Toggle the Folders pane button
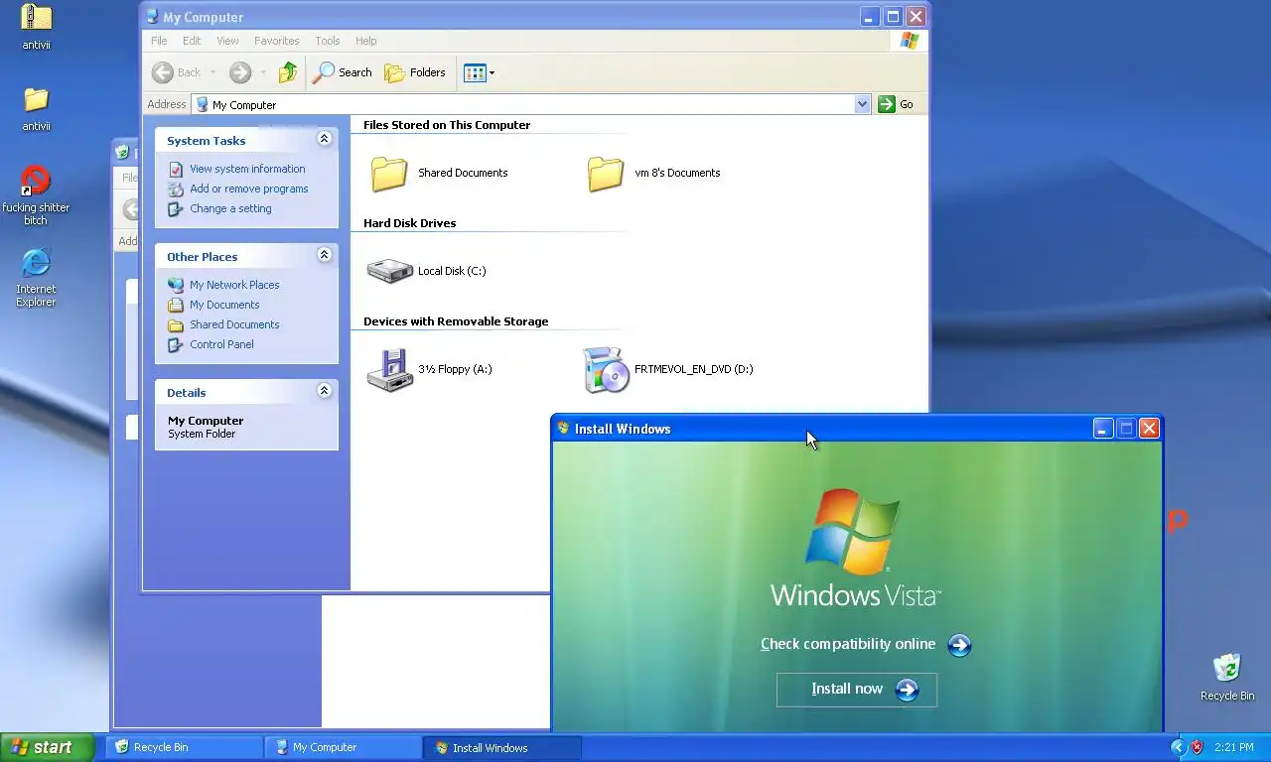Screen dimensions: 1271x762 click(x=415, y=72)
